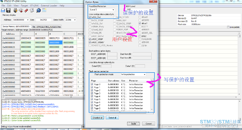Uncheck Page 5 write protection

[92, 99]
